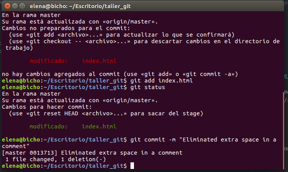Minimize the terminal window
The height and width of the screenshot is (172, 288).
coord(15,6)
